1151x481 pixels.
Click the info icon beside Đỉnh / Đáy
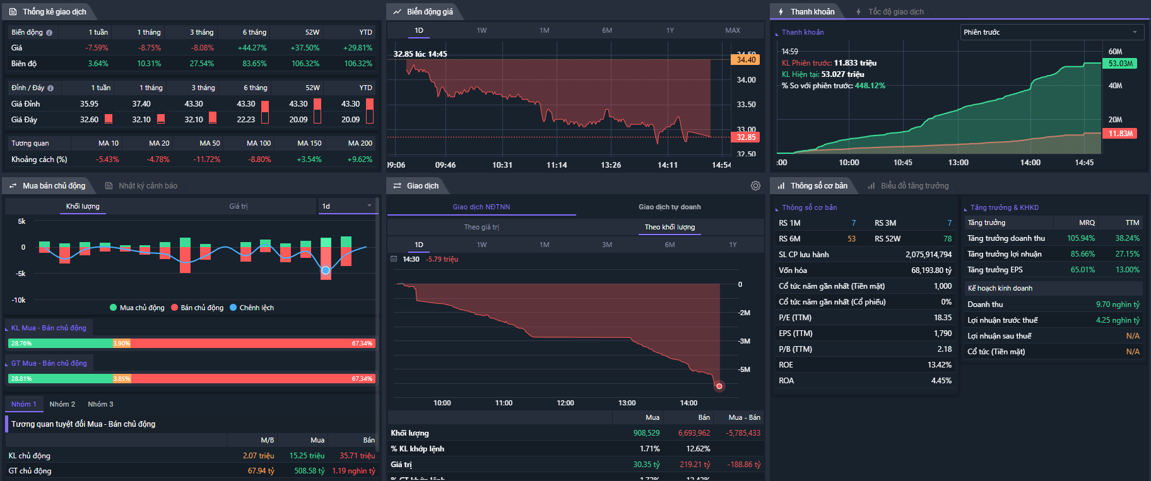coord(50,88)
